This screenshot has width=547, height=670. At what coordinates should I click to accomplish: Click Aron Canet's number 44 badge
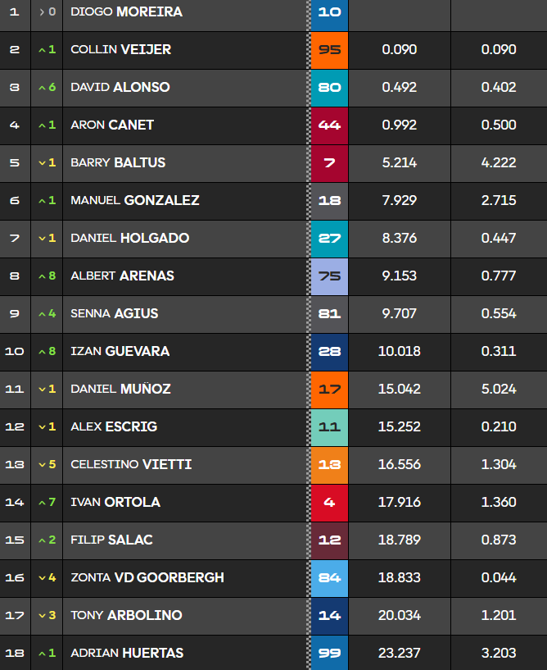pos(329,125)
